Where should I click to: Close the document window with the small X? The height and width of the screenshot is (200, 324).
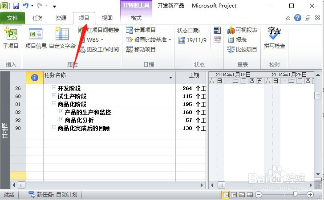click(x=317, y=18)
